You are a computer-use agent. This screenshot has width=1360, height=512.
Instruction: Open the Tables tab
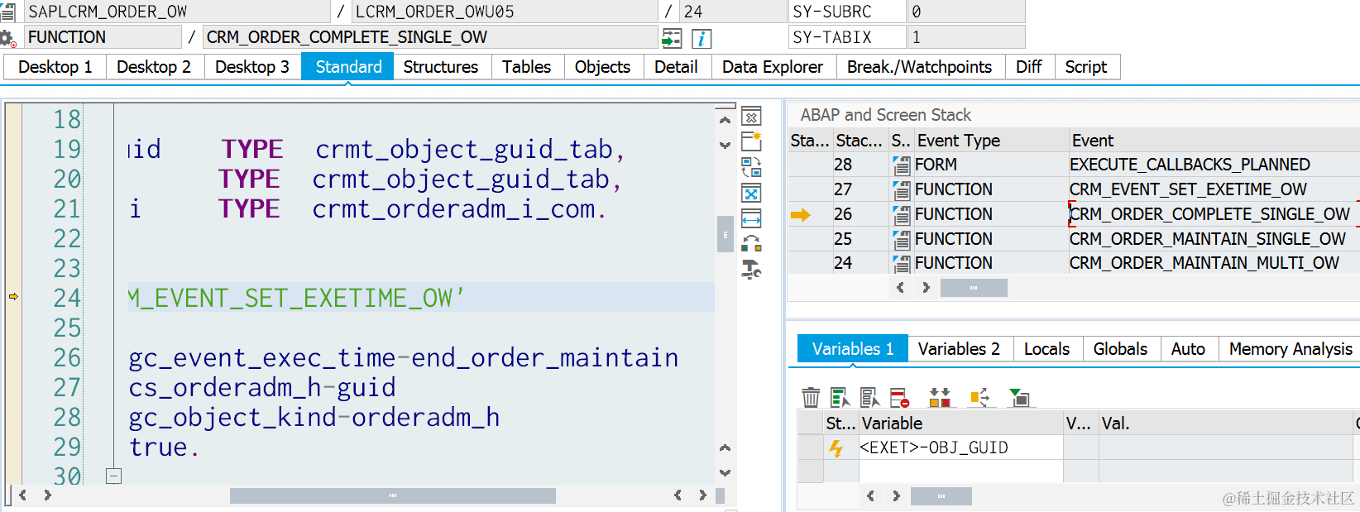[x=526, y=67]
